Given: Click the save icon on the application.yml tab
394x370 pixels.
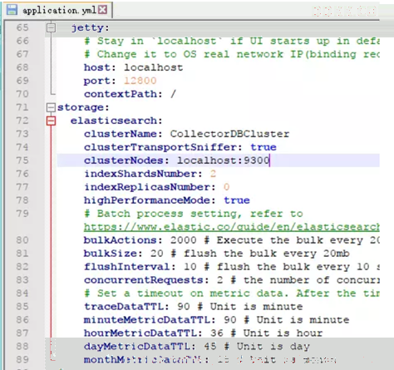Looking at the screenshot, I should pos(12,10).
